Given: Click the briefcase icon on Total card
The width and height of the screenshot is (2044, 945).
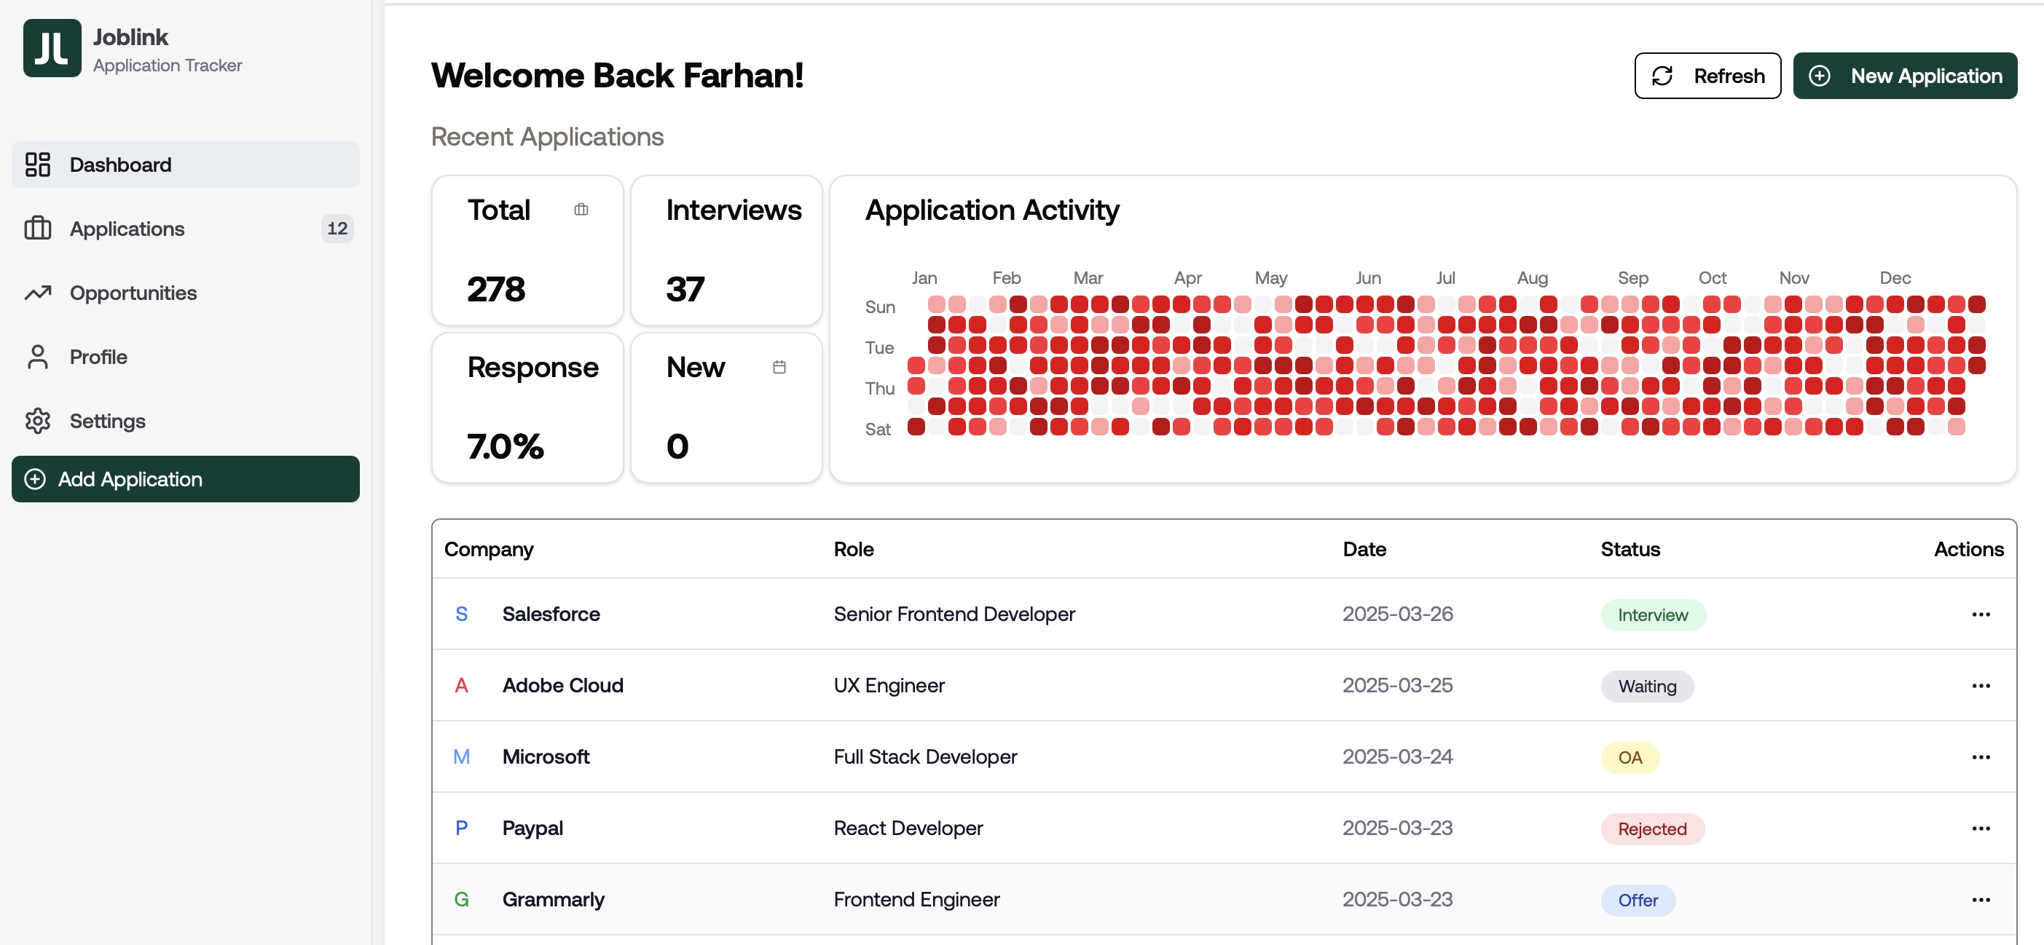Looking at the screenshot, I should (x=581, y=210).
